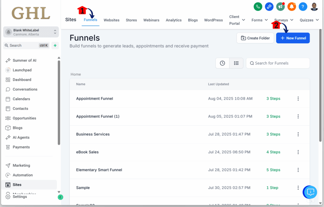Open options menu for Sample funnel
Viewport: 324px width, 207px height.
(x=298, y=188)
